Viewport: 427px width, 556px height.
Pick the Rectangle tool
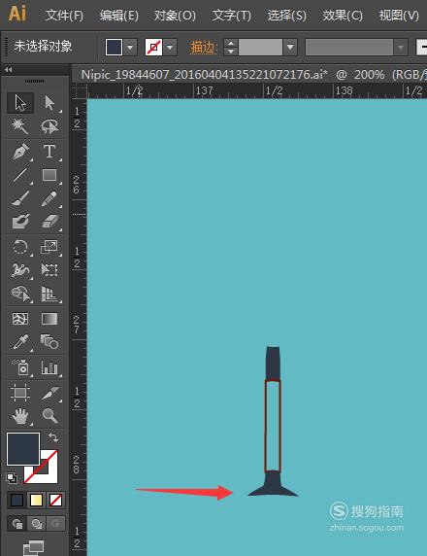coord(49,175)
